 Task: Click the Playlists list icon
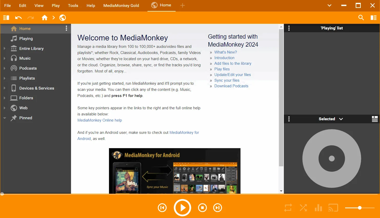pyautogui.click(x=14, y=78)
